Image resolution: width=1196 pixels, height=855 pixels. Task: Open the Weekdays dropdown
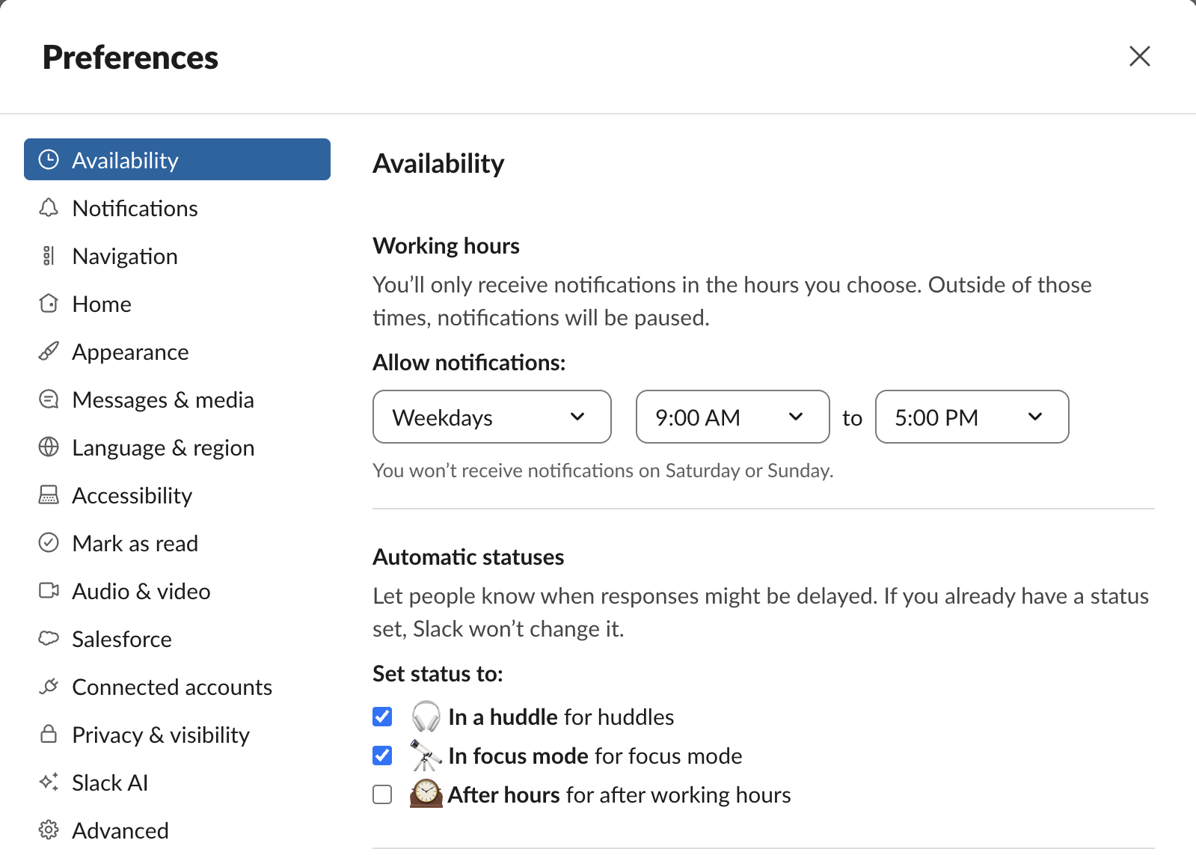coord(492,417)
